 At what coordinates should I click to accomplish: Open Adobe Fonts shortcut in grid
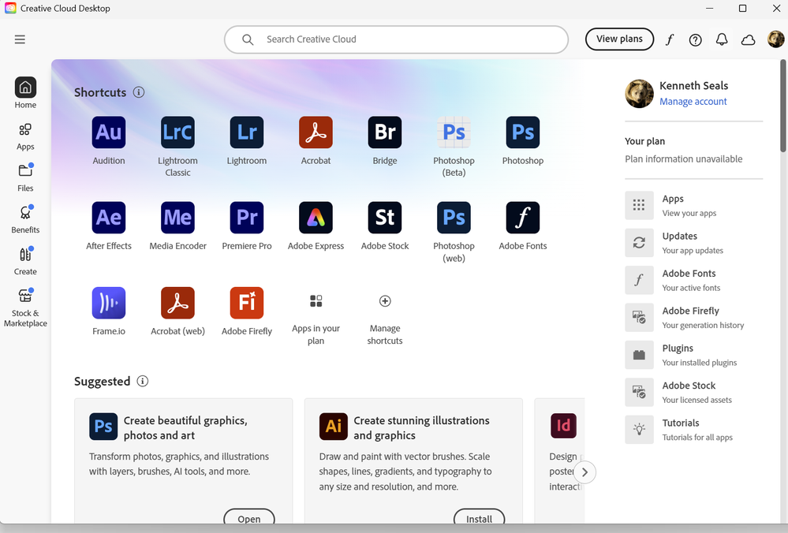523,218
